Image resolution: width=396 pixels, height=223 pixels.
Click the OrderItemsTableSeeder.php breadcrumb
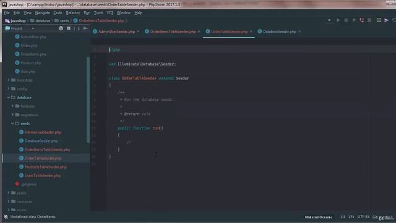(99, 20)
